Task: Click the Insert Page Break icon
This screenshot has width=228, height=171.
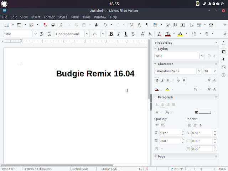Action: pyautogui.click(x=192, y=25)
